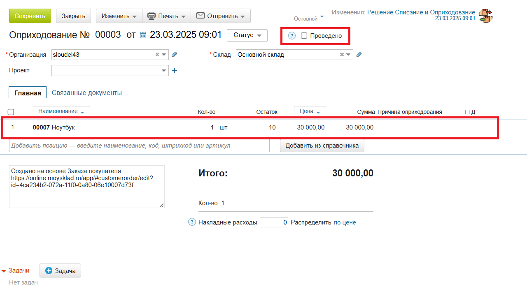Click help icon near Накладные расходы
This screenshot has height=296, width=527.
[192, 222]
